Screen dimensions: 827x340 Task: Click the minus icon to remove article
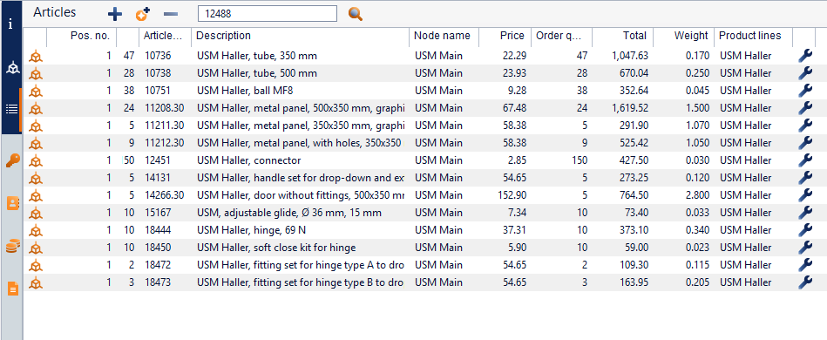(x=170, y=14)
